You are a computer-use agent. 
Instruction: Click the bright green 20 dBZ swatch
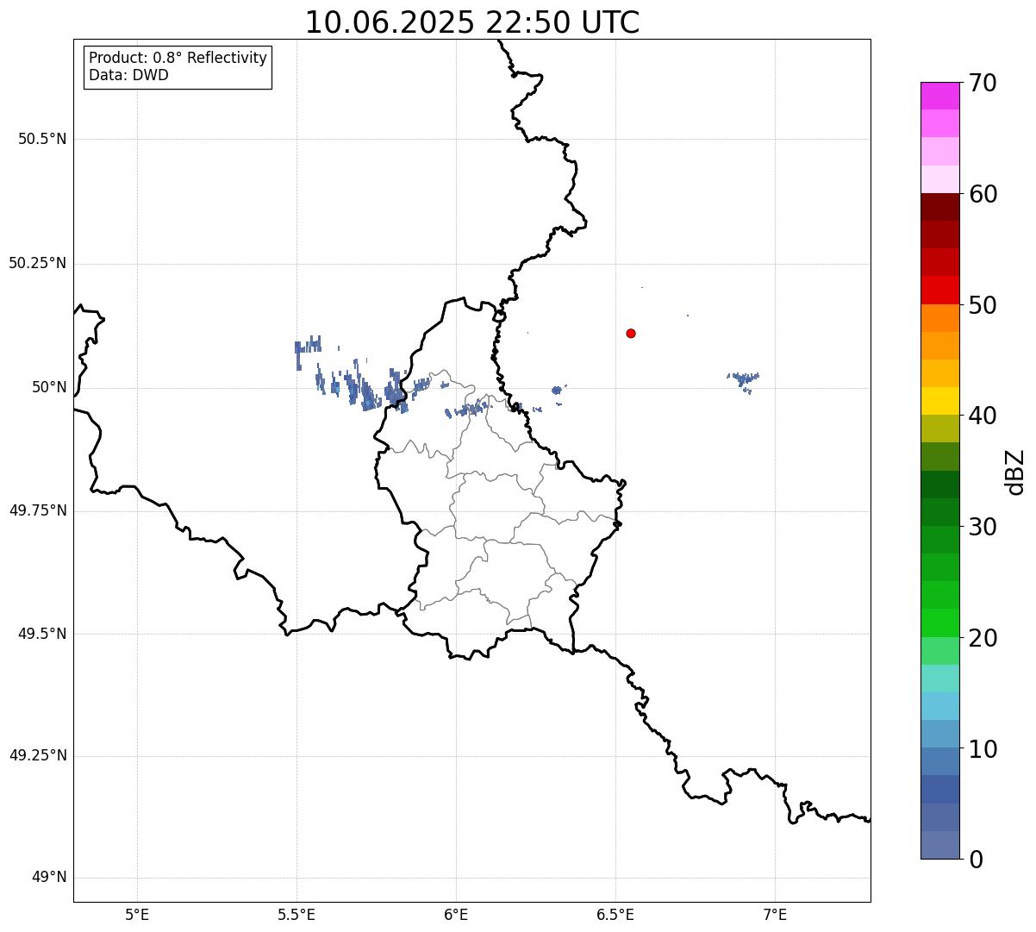click(x=939, y=622)
